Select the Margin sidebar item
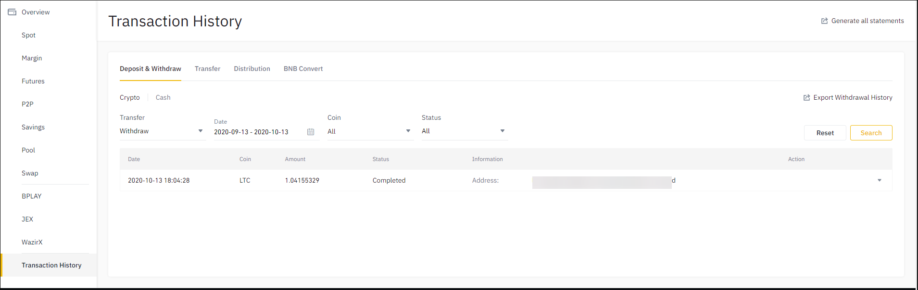Screen dimensions: 918x290 point(32,58)
